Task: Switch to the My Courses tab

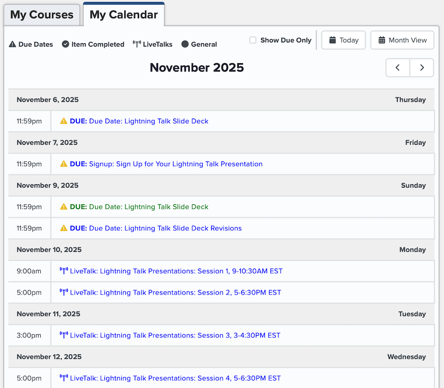Action: (x=41, y=15)
